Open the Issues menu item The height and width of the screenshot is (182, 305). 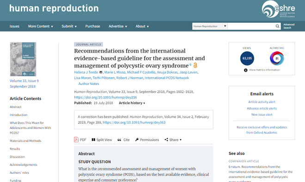click(x=14, y=26)
